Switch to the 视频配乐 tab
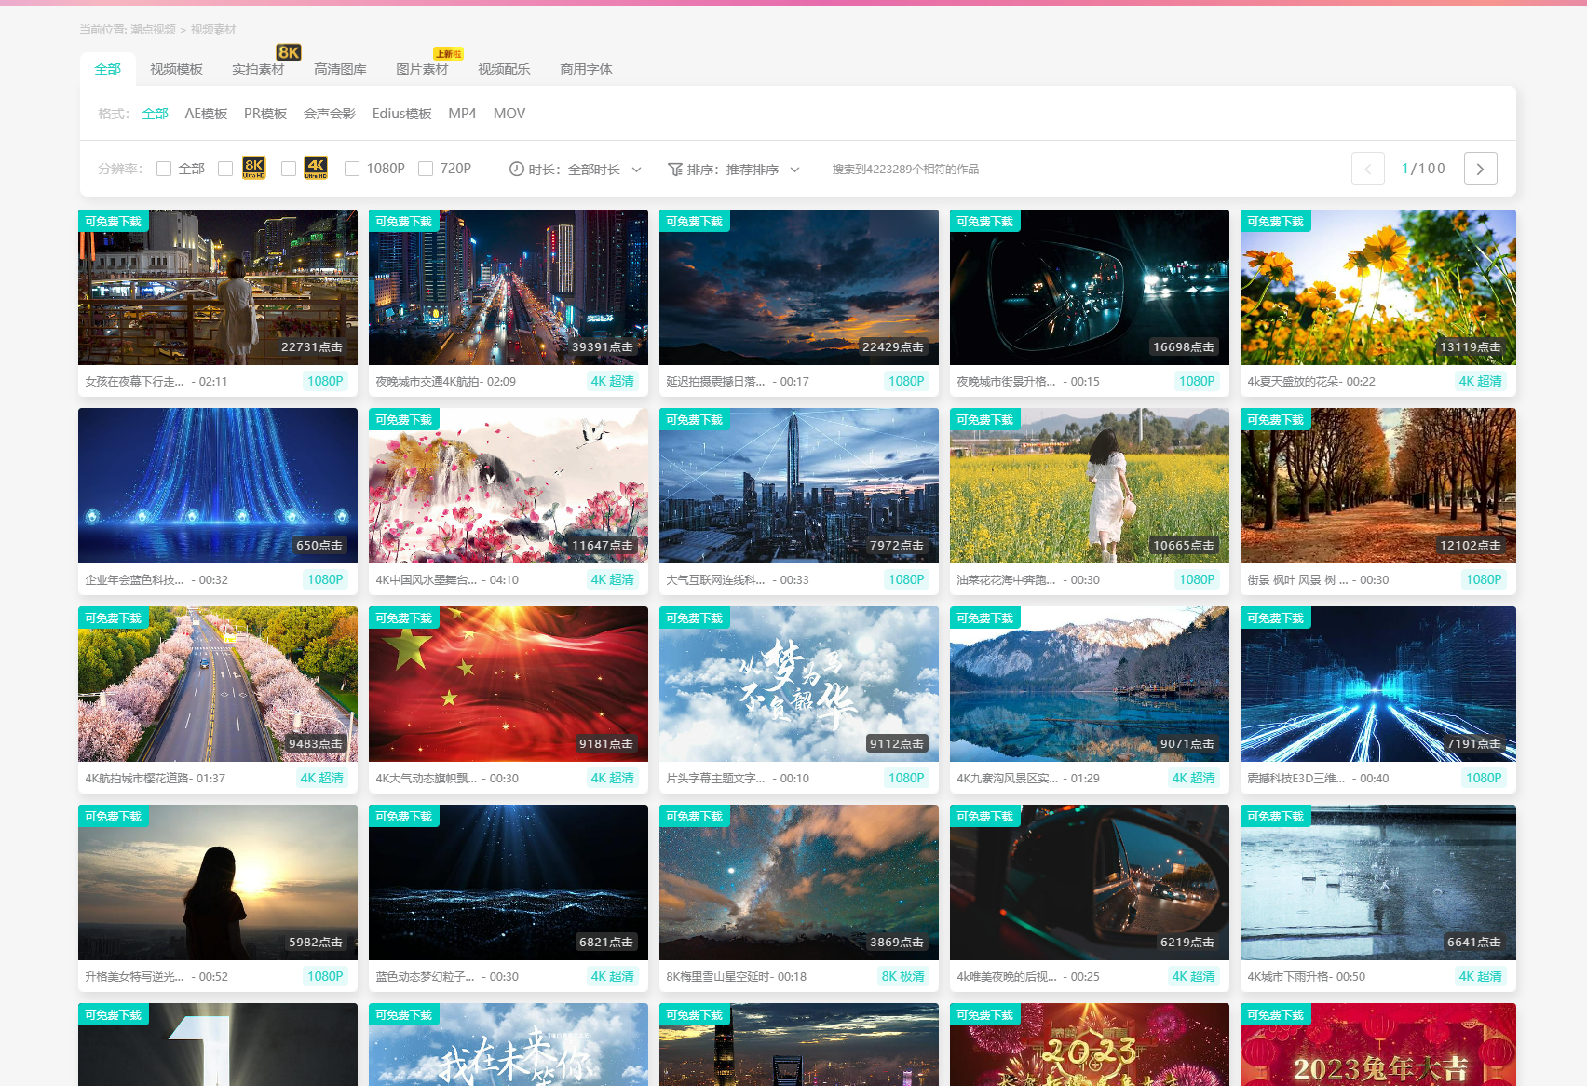1587x1086 pixels. tap(504, 69)
